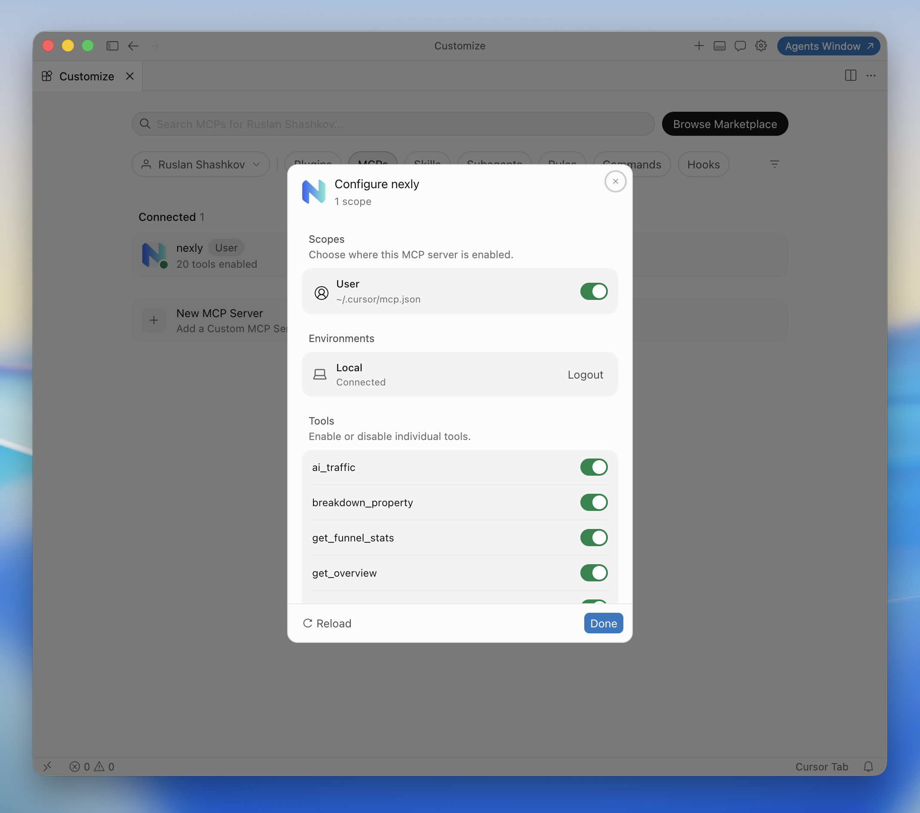Toggle the bottom panel layout icon
Viewport: 920px width, 813px height.
pyautogui.click(x=719, y=46)
